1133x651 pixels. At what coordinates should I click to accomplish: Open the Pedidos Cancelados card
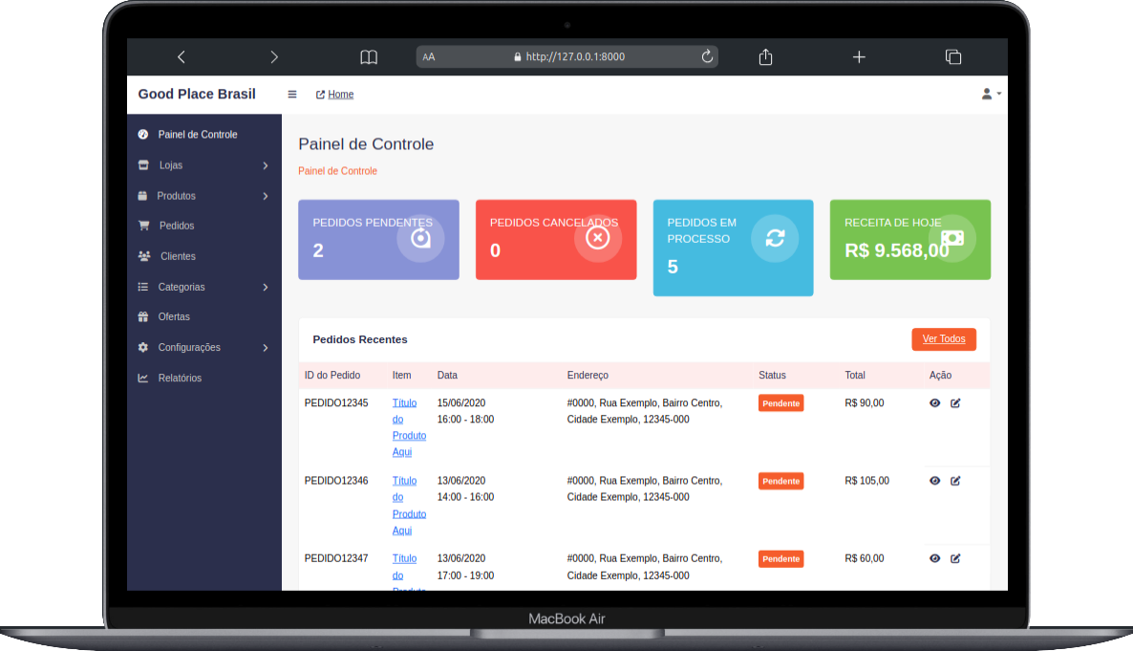coord(556,239)
